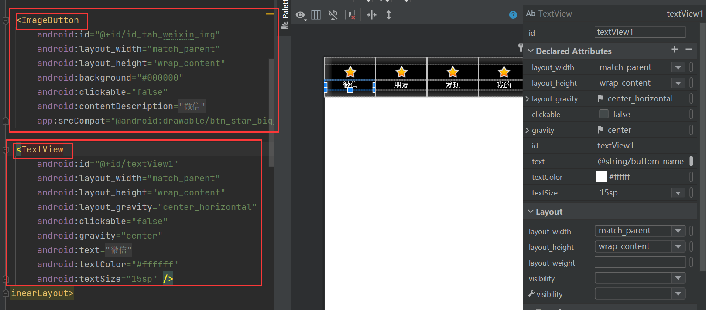The height and width of the screenshot is (310, 706).
Task: Open the View Options eye menu
Action: click(x=301, y=15)
